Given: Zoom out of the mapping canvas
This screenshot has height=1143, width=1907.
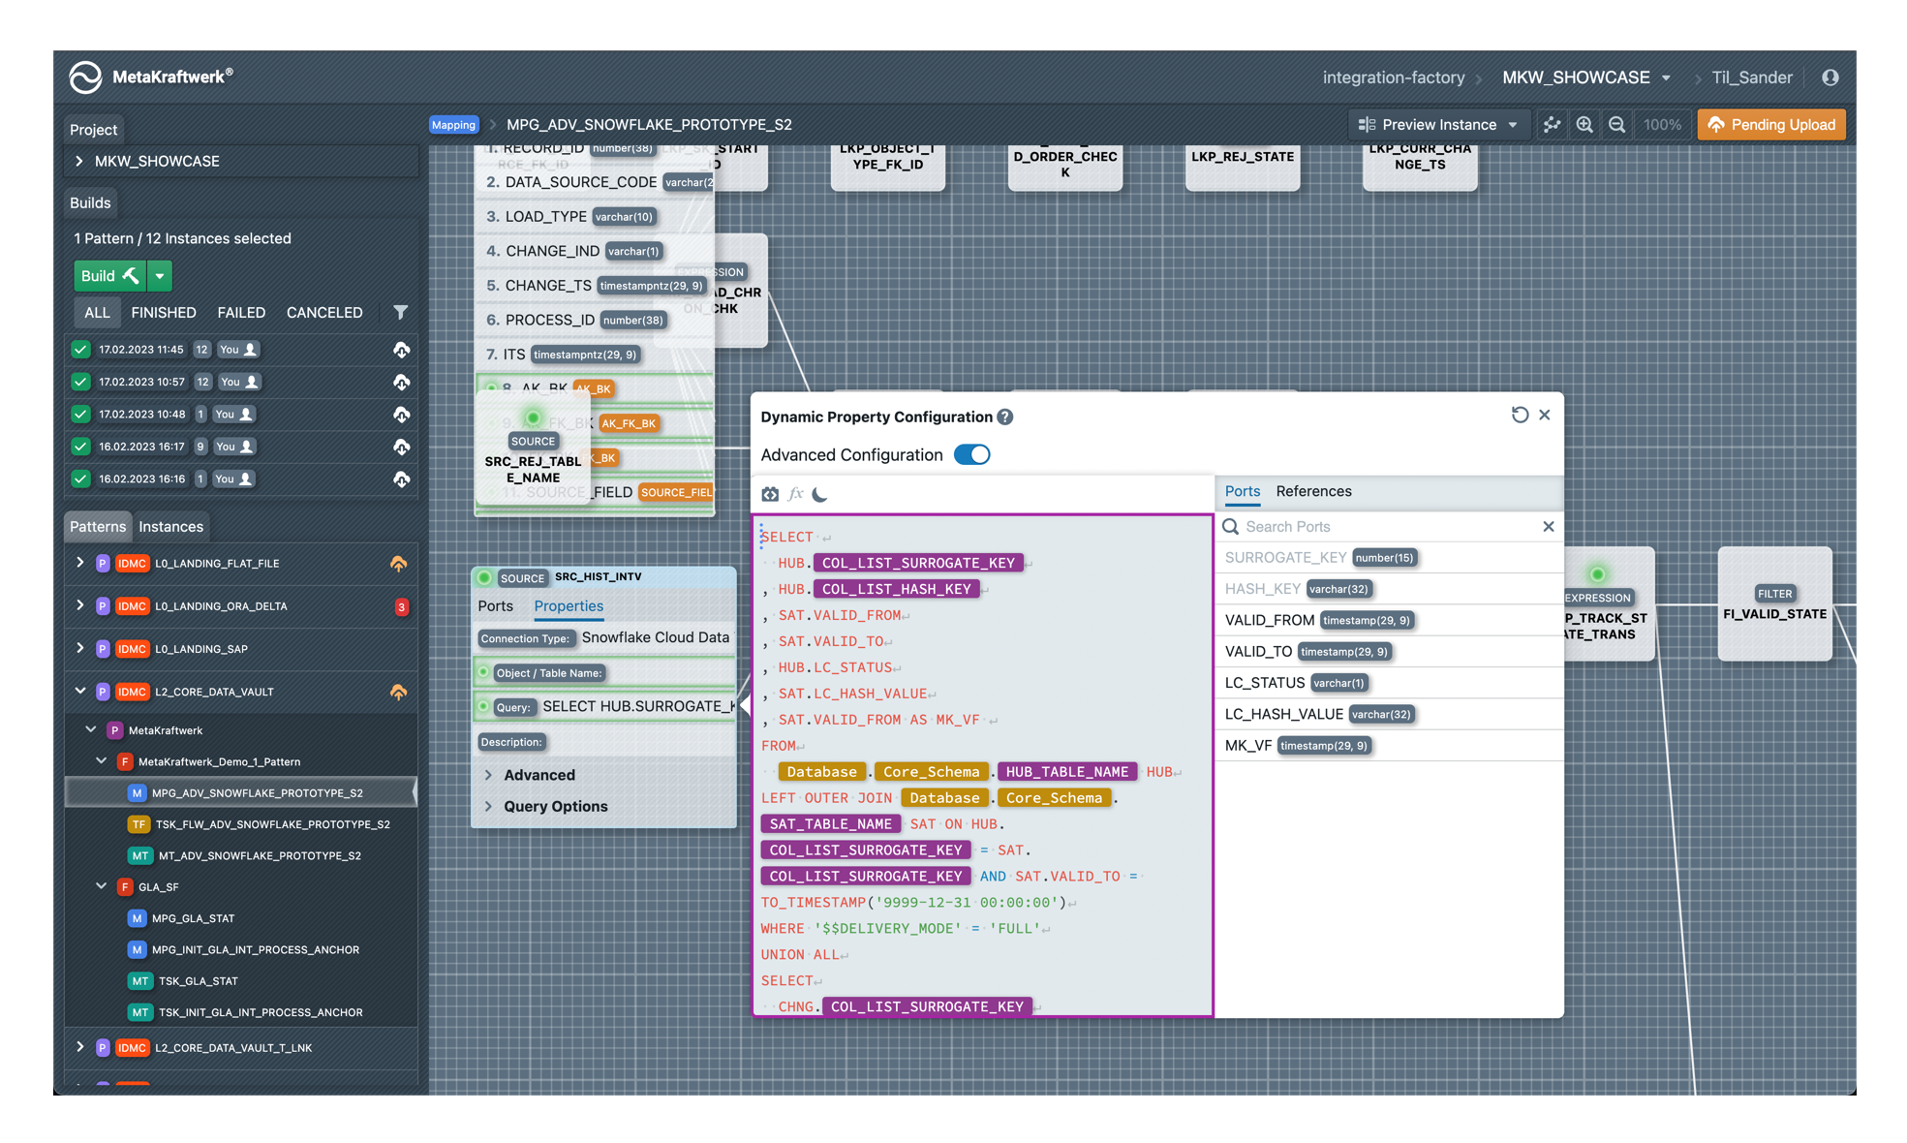Looking at the screenshot, I should point(1616,125).
